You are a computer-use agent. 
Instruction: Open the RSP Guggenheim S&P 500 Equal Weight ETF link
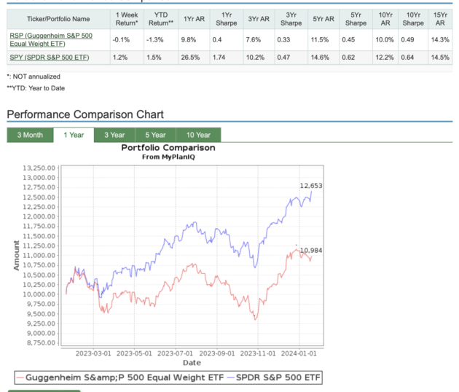point(51,40)
